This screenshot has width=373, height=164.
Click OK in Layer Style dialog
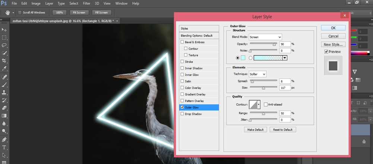pyautogui.click(x=333, y=28)
